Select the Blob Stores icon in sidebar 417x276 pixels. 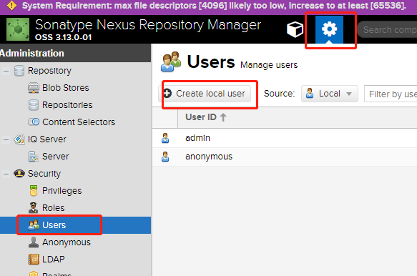34,88
